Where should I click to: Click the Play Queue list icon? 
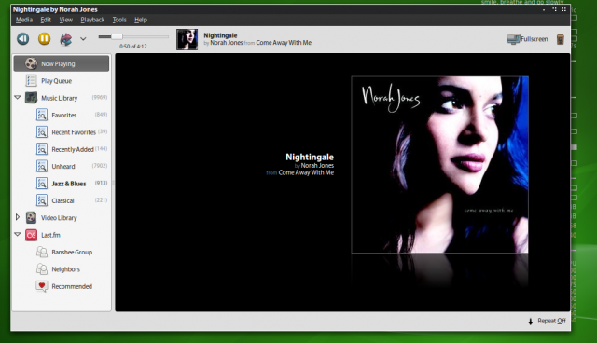[31, 80]
